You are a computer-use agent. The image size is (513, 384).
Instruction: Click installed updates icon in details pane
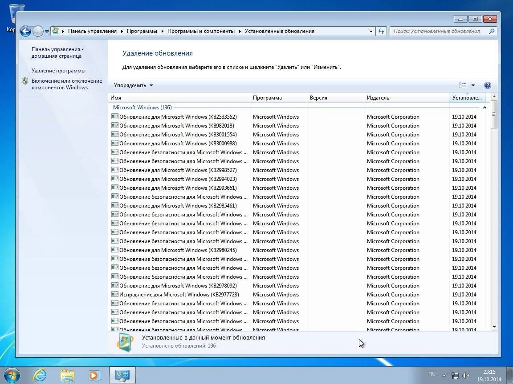[x=125, y=342]
